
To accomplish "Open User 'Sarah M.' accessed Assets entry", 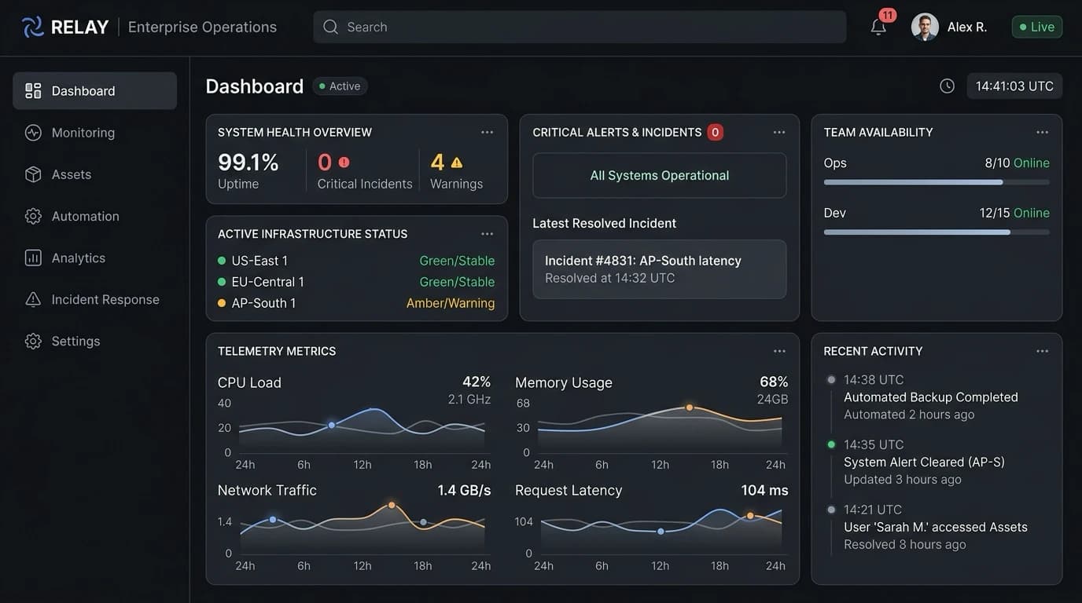I will click(936, 527).
